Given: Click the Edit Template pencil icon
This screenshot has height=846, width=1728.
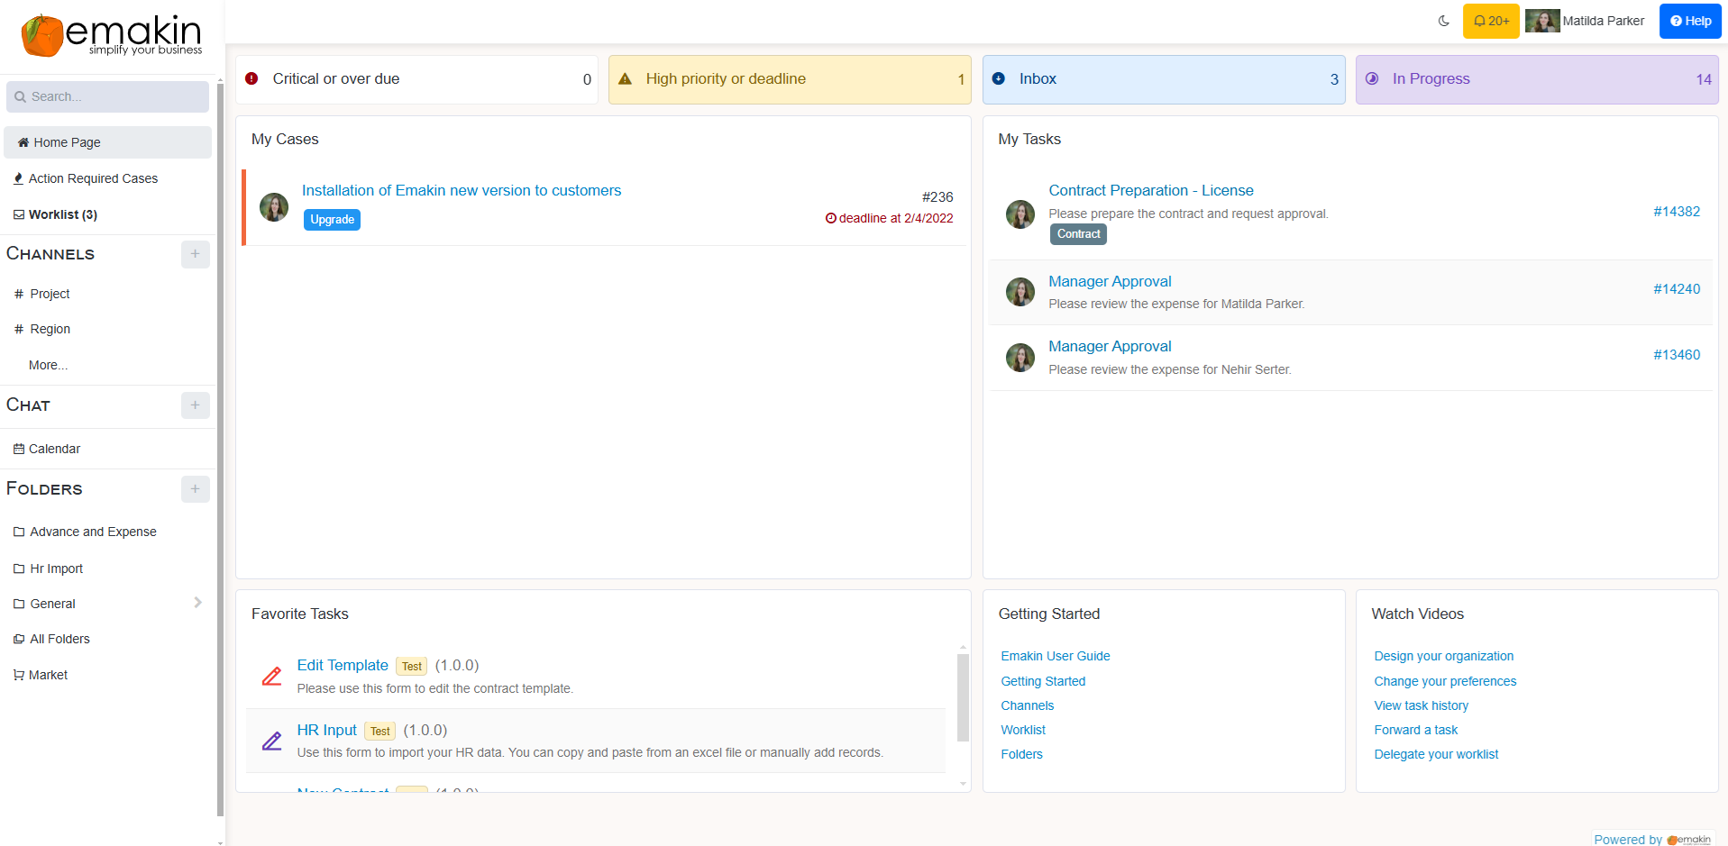Looking at the screenshot, I should [271, 676].
